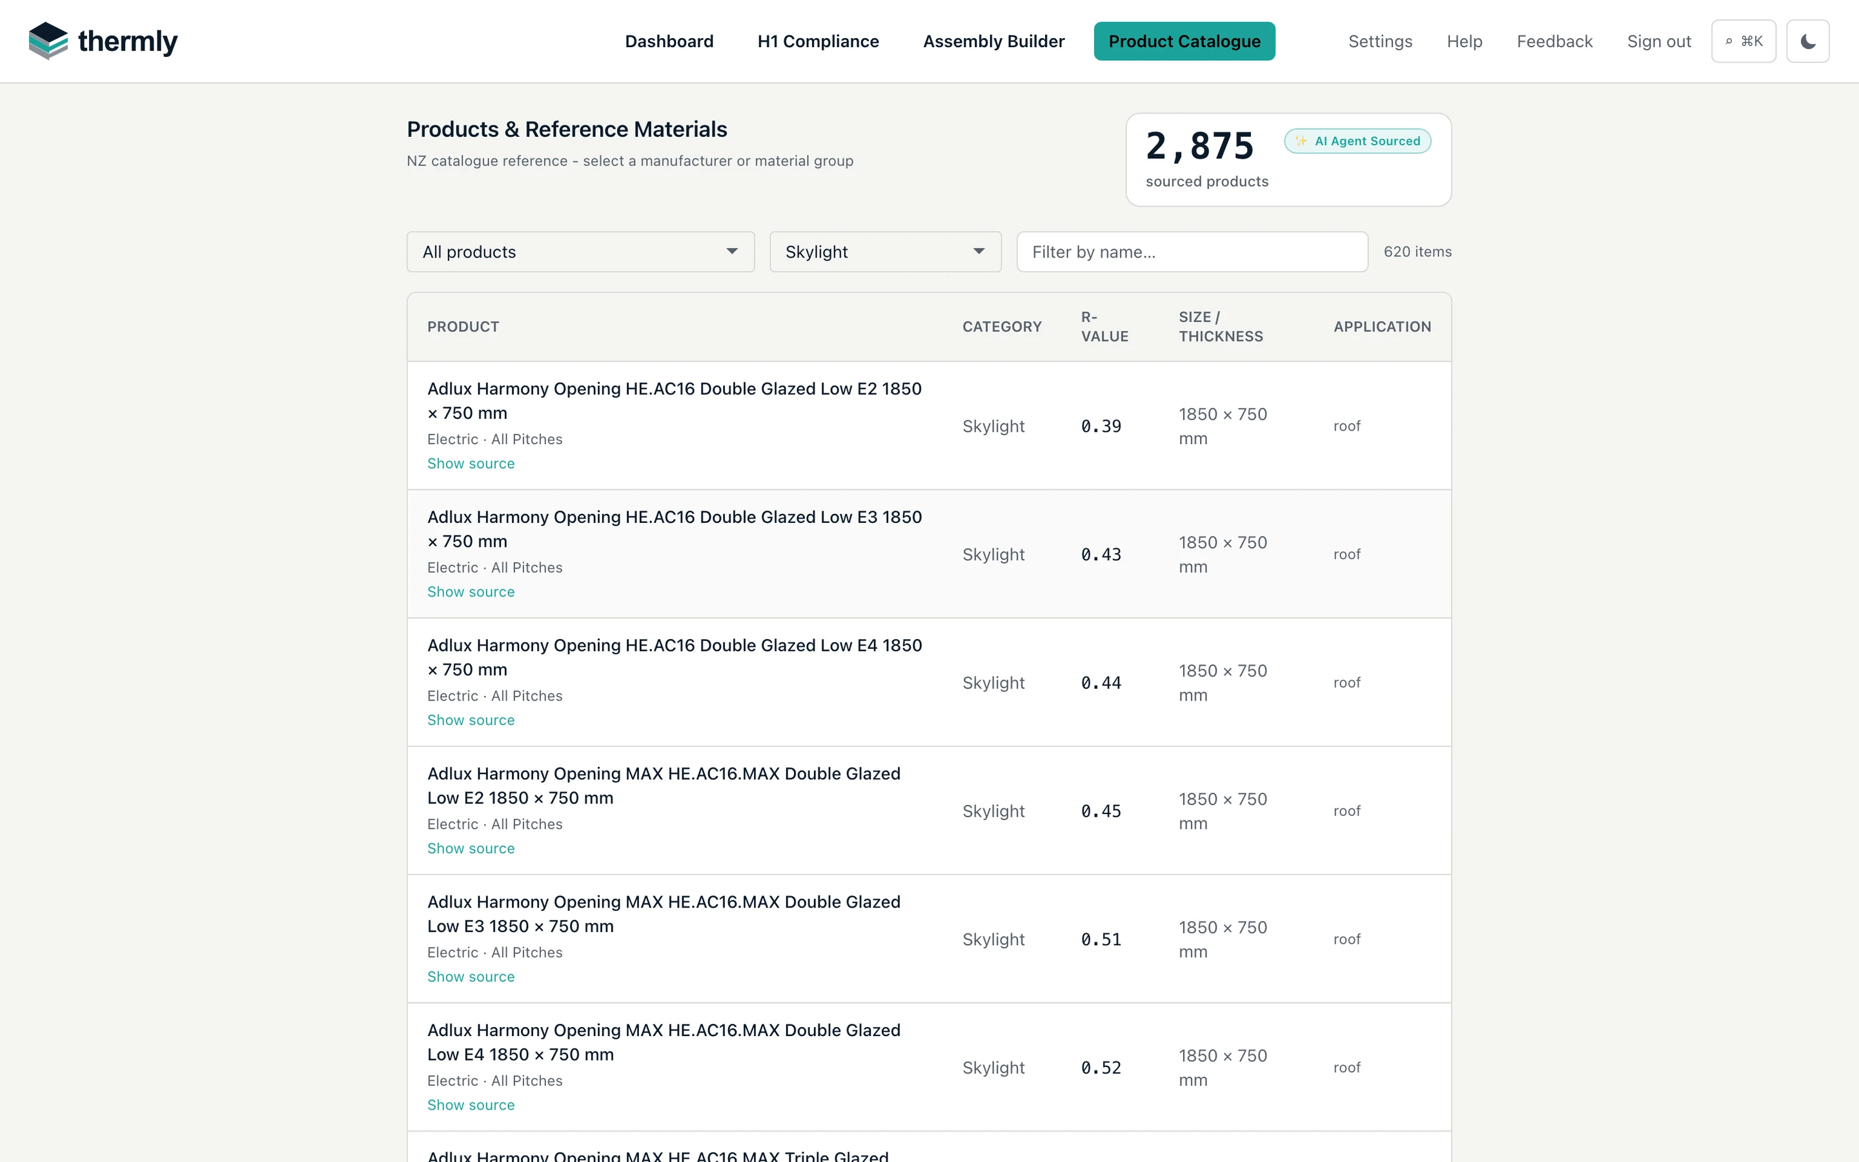The height and width of the screenshot is (1162, 1859).
Task: Click the APPLICATION column header
Action: [x=1382, y=327]
